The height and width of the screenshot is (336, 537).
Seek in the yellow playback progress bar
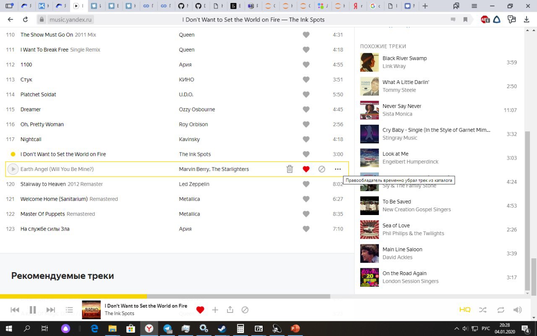[73, 296]
